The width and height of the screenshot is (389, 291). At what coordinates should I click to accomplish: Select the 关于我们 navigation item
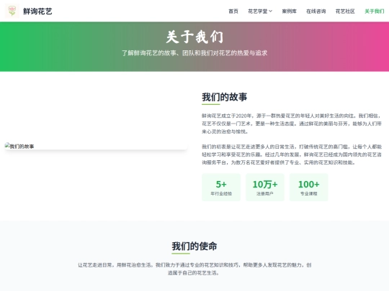[375, 11]
